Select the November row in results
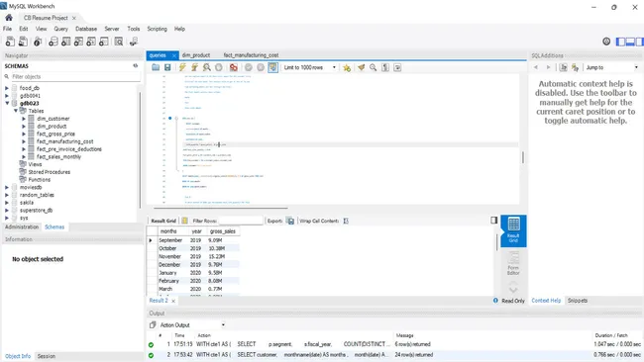The height and width of the screenshot is (362, 644). (x=193, y=256)
